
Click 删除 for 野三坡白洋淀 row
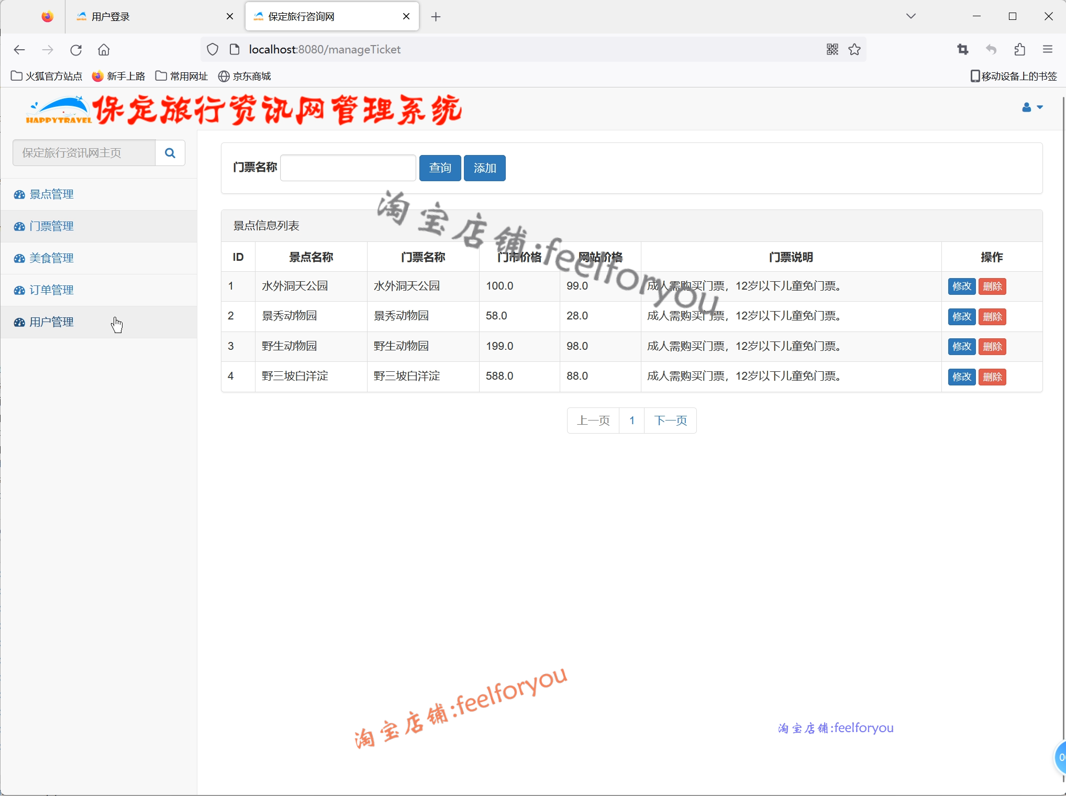[x=992, y=377]
